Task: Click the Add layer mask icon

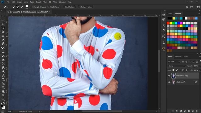Action: point(181,111)
